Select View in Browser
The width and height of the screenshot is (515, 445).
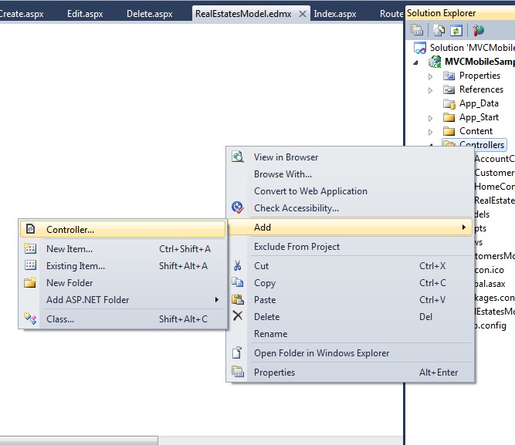coord(350,157)
